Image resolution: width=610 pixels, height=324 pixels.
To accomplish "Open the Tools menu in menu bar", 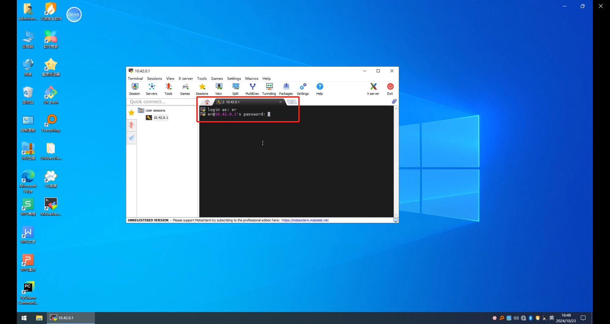I will coord(202,78).
